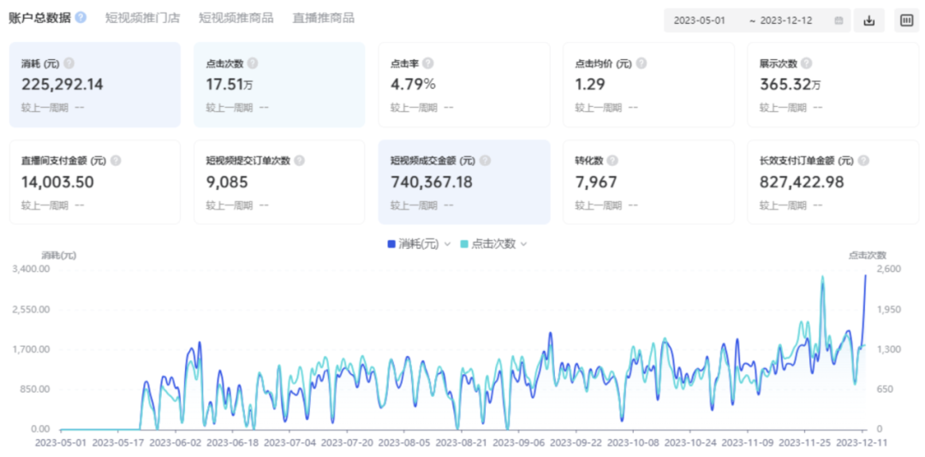Switch to 短视频推商品 tab
Viewport: 925px width, 457px height.
pos(236,18)
